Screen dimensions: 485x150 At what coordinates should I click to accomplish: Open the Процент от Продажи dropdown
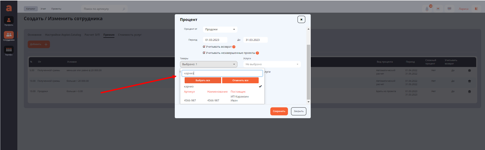point(220,29)
